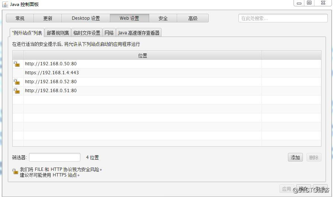The height and width of the screenshot is (197, 333).
Task: Focus the 在此处搜索 search field
Action: point(283,18)
